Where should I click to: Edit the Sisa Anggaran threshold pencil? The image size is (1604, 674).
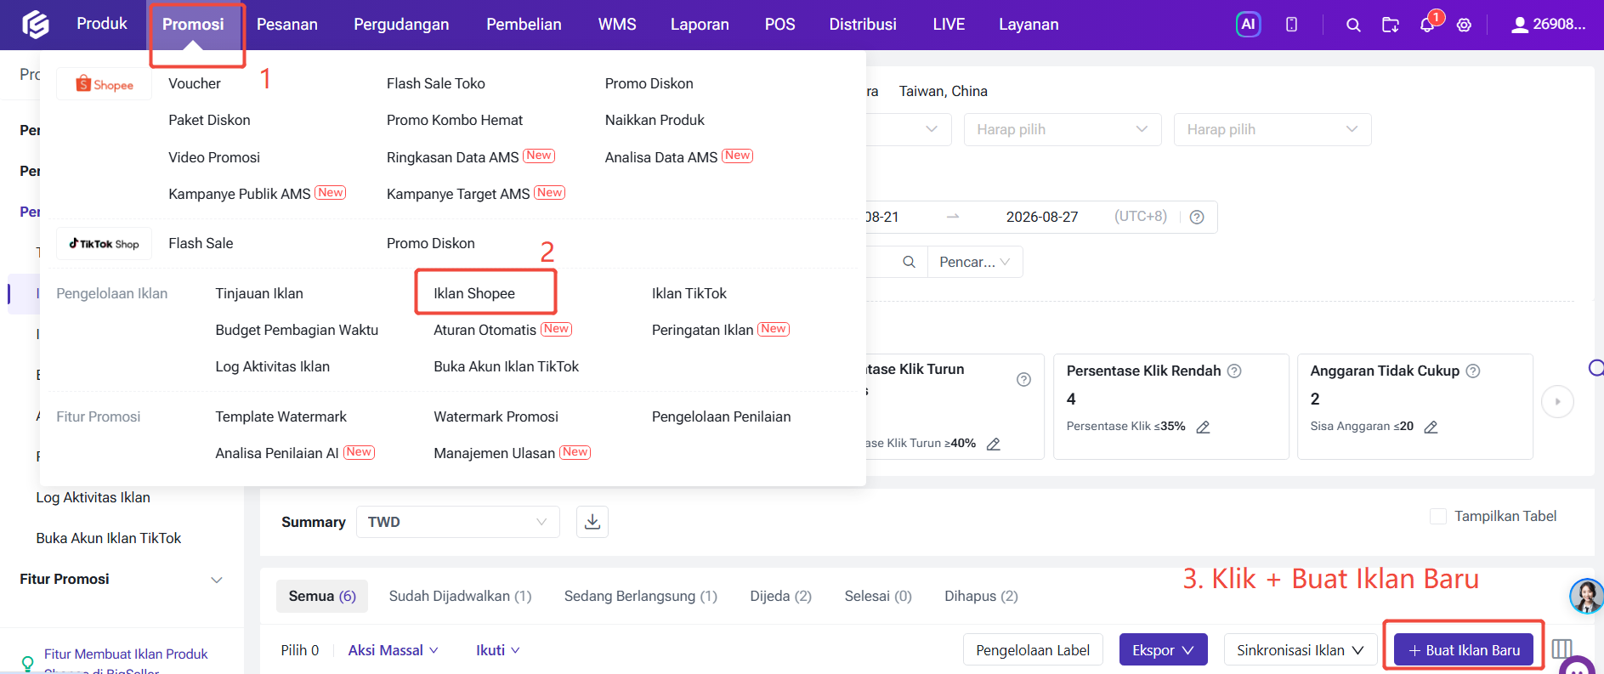(x=1431, y=427)
